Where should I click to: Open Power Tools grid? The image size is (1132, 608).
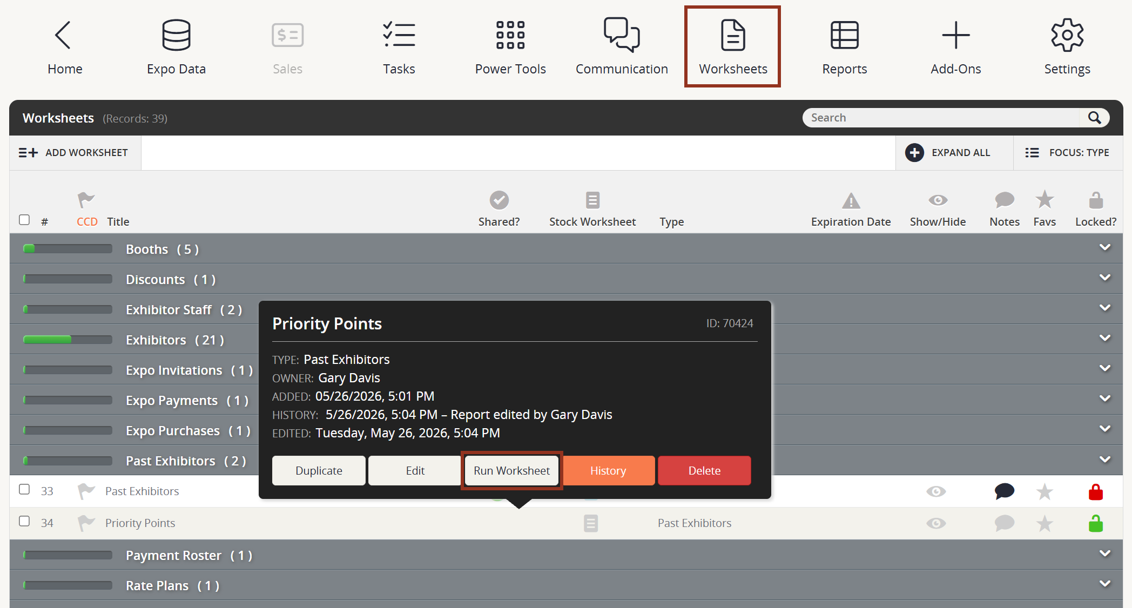coord(510,48)
